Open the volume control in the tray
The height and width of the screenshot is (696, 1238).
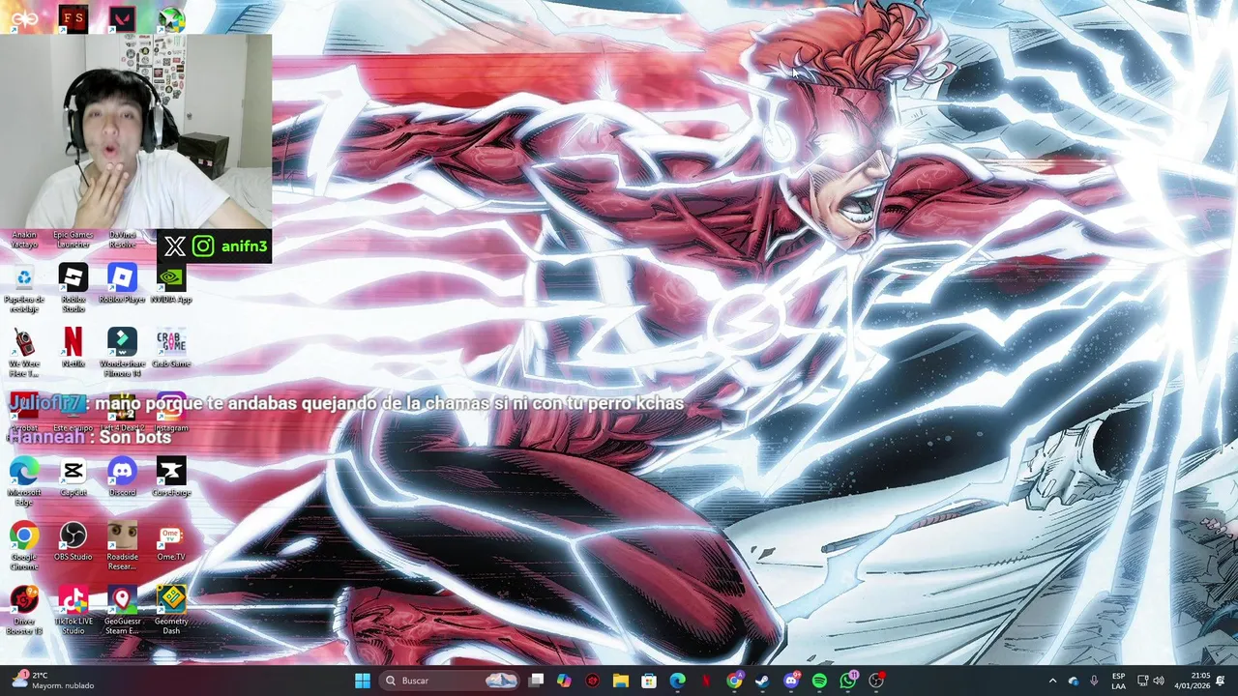[1159, 681]
